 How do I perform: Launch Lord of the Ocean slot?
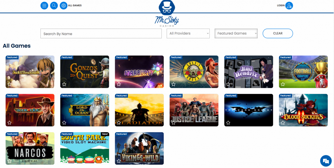pos(84,110)
